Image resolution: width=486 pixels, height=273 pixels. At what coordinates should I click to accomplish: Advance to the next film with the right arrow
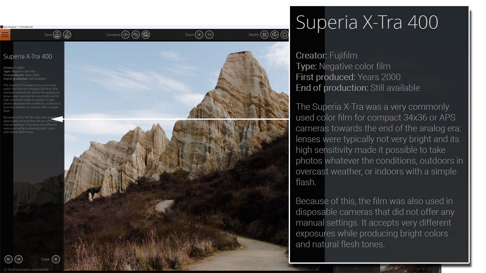(18, 259)
